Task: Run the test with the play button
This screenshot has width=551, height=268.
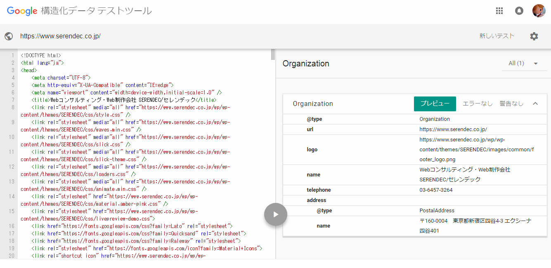Action: point(276,214)
